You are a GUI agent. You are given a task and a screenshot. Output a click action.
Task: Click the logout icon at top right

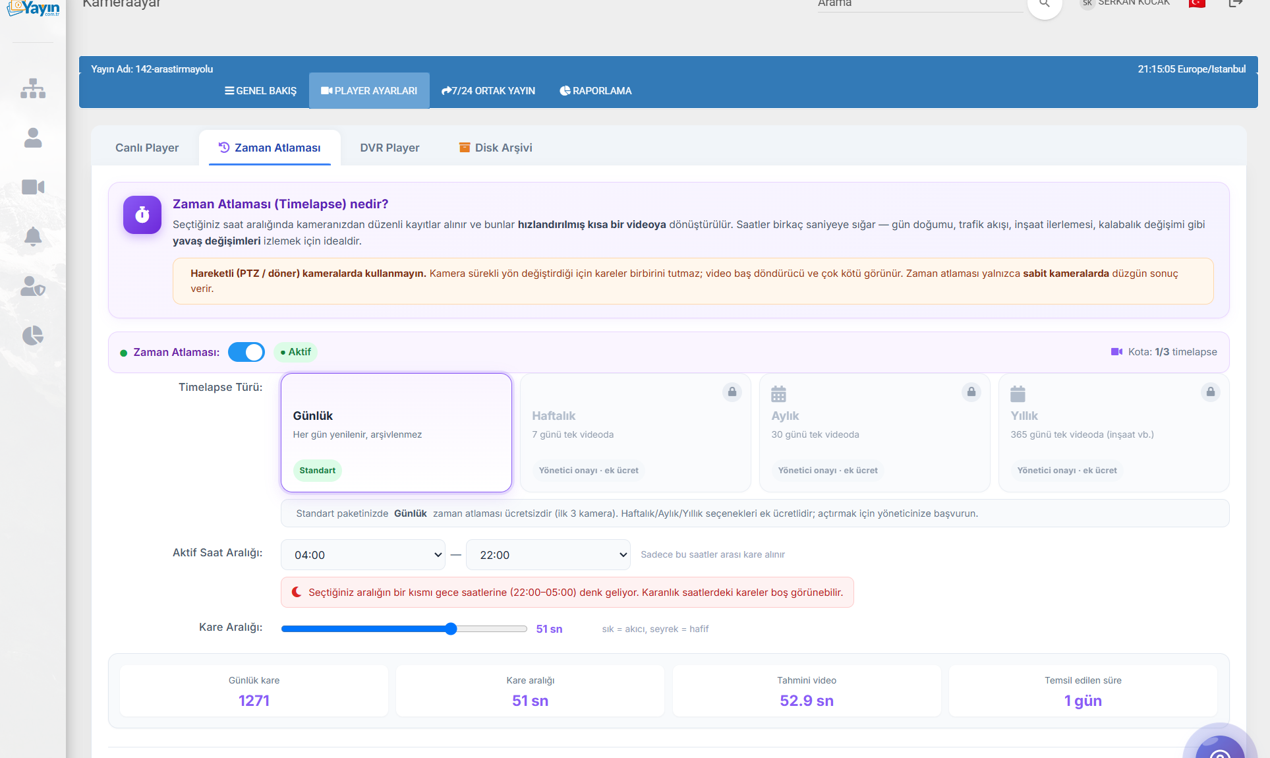[1236, 3]
